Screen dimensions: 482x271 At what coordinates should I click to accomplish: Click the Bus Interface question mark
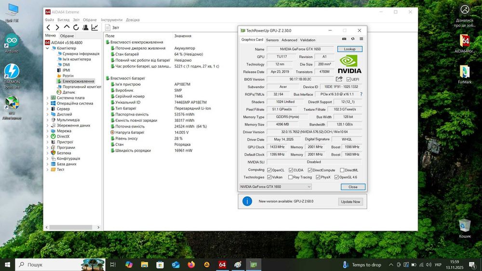tap(361, 94)
